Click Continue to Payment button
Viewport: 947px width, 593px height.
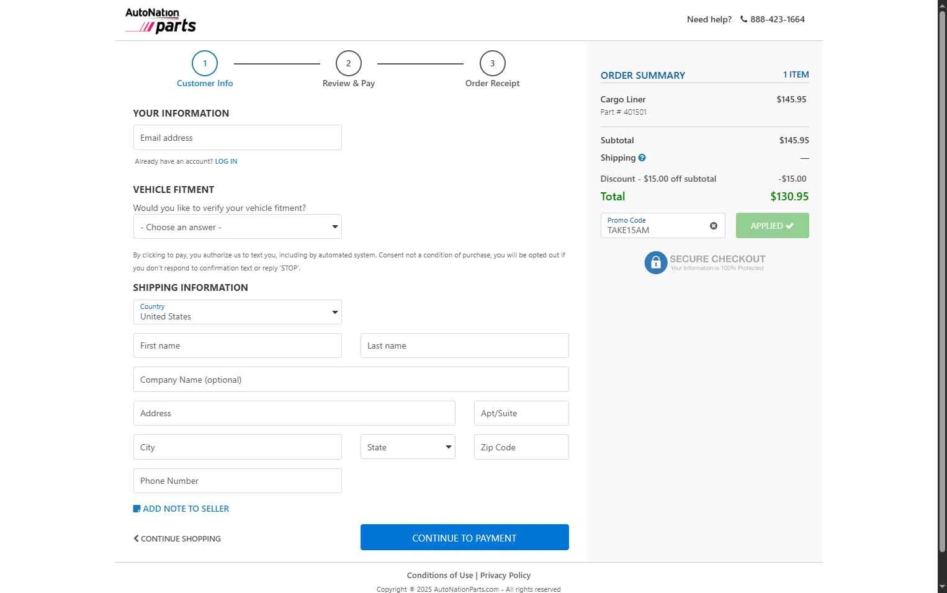(464, 537)
